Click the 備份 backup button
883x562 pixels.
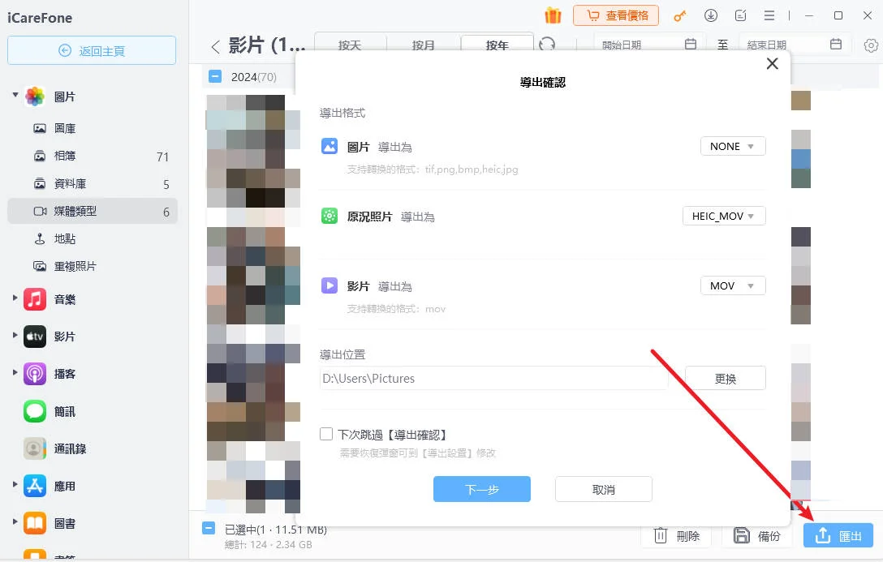tap(757, 535)
